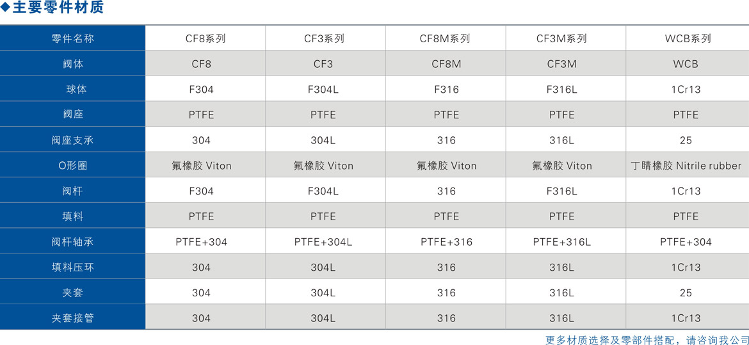The height and width of the screenshot is (345, 749).
Task: Click the CF8M cell in 阀体 row
Action: tap(446, 64)
